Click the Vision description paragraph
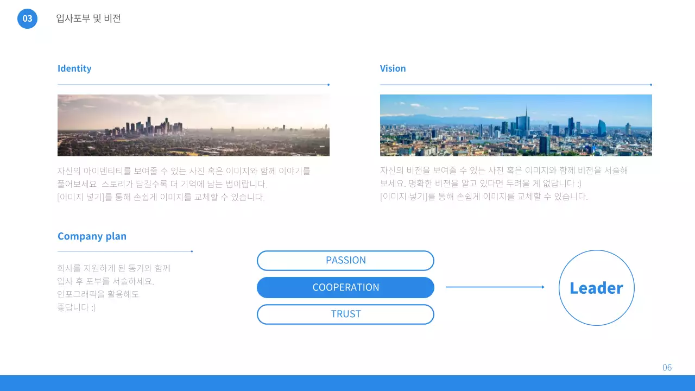The width and height of the screenshot is (695, 391). click(504, 184)
